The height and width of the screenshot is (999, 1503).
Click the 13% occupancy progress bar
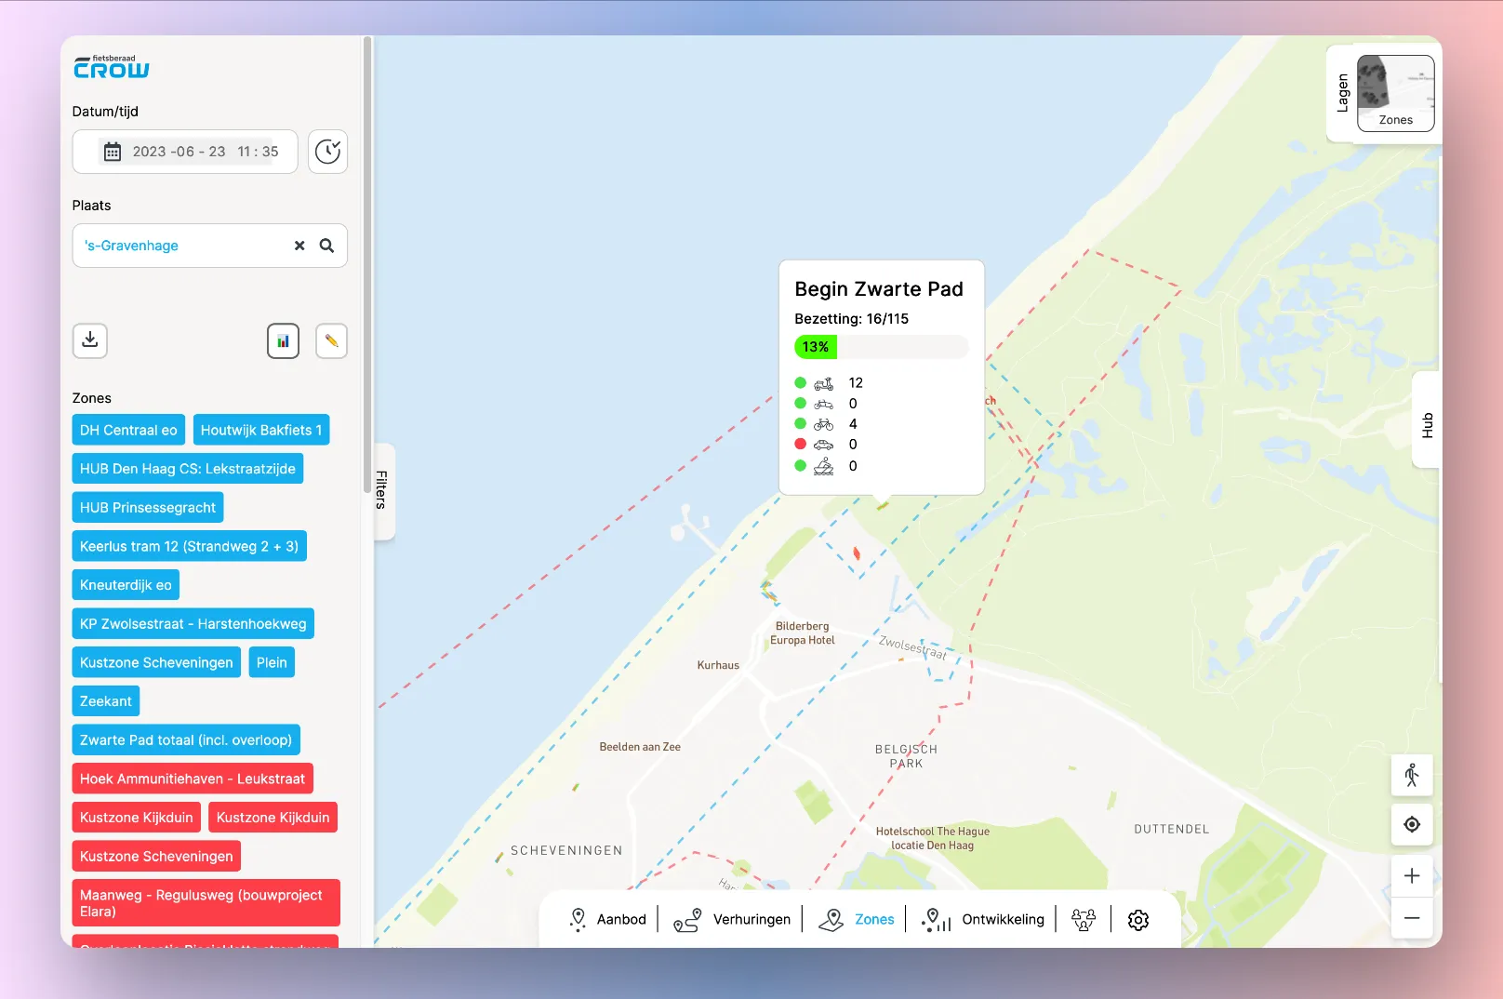[x=815, y=346]
